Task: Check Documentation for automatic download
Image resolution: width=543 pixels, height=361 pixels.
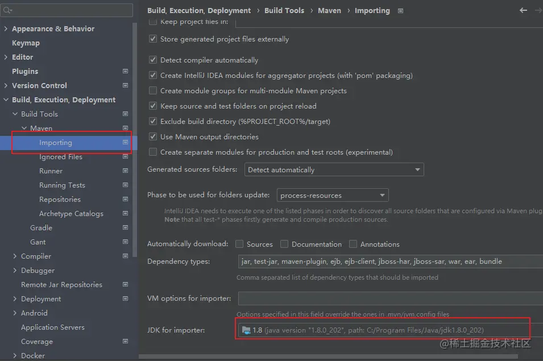Action: pyautogui.click(x=284, y=244)
